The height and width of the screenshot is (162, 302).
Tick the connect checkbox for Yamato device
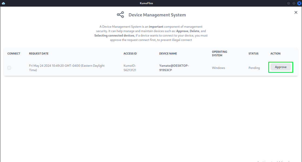tap(9, 68)
